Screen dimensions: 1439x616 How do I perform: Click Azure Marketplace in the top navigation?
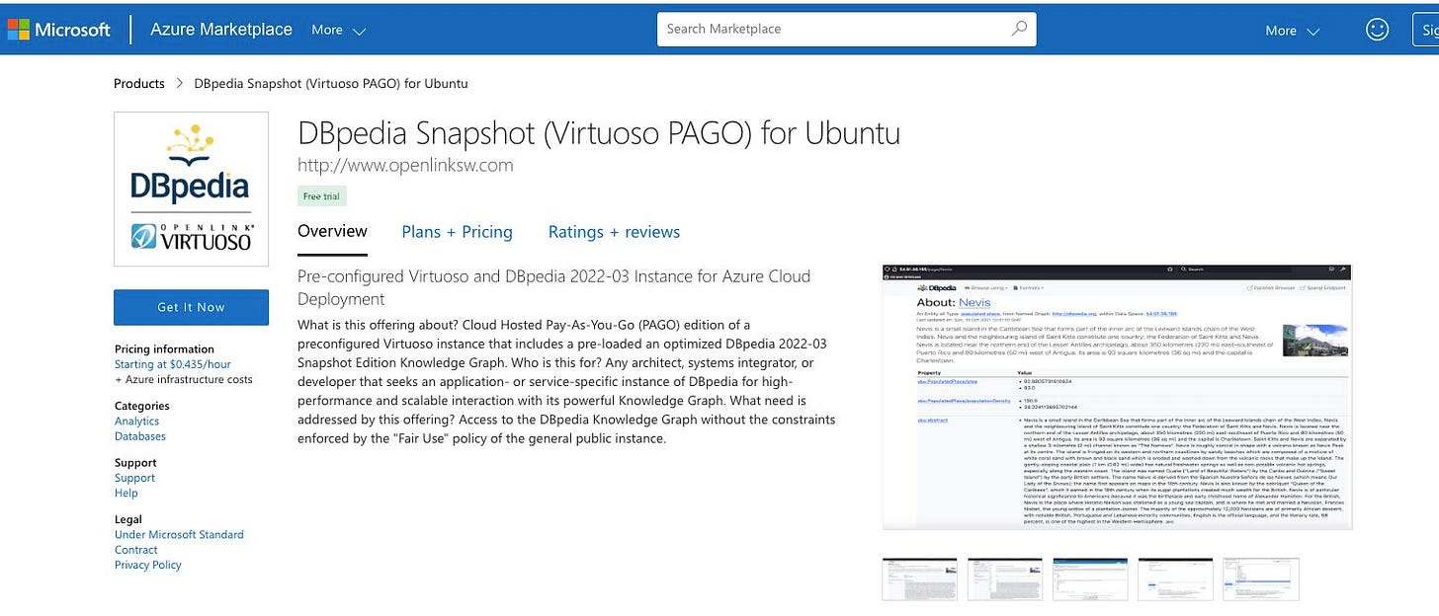tap(220, 29)
